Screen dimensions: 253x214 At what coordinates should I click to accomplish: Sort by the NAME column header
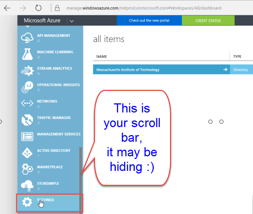pos(102,57)
